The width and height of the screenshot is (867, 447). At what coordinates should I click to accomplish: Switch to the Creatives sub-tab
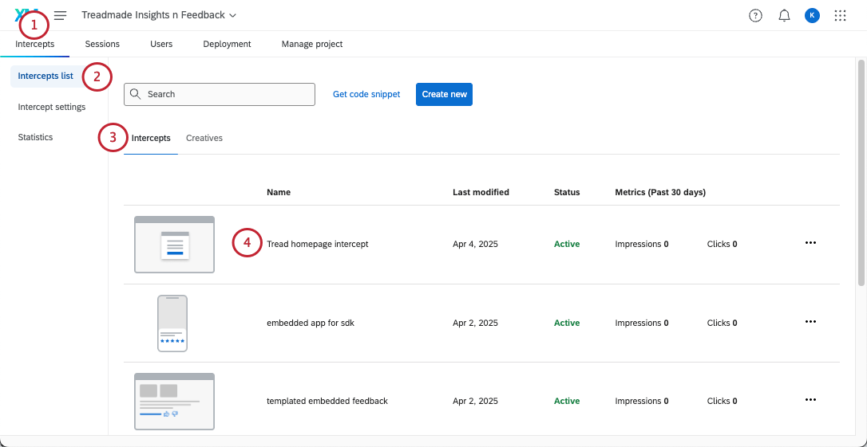pos(204,138)
